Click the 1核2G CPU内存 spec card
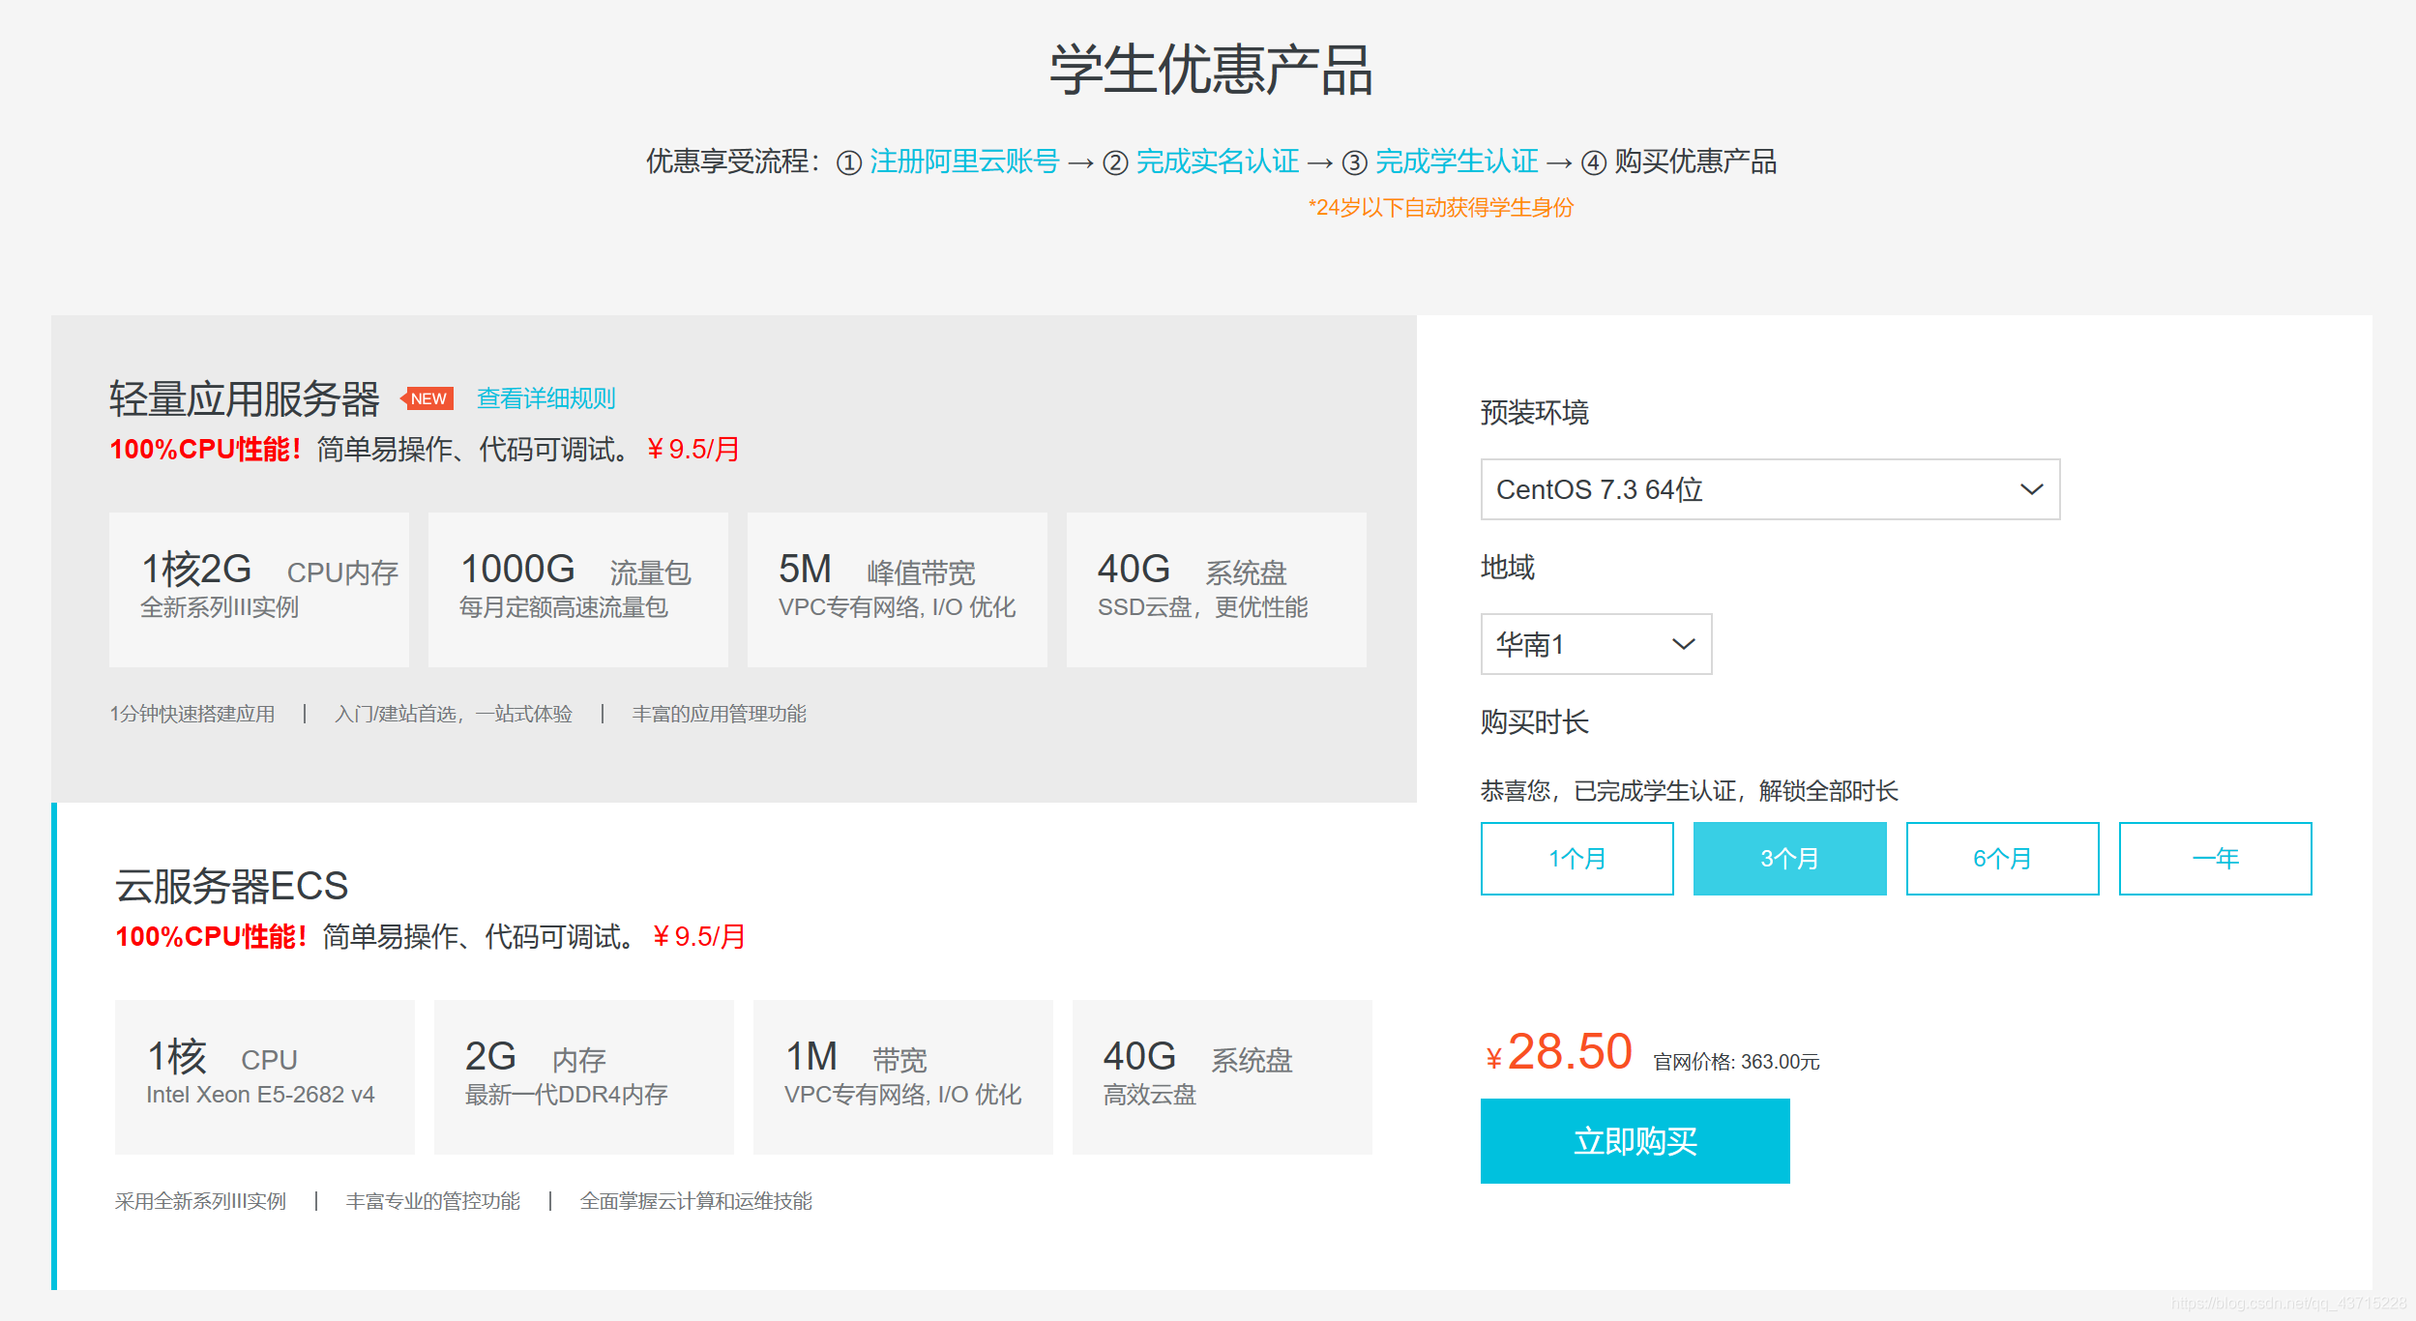Image resolution: width=2416 pixels, height=1321 pixels. coord(259,590)
